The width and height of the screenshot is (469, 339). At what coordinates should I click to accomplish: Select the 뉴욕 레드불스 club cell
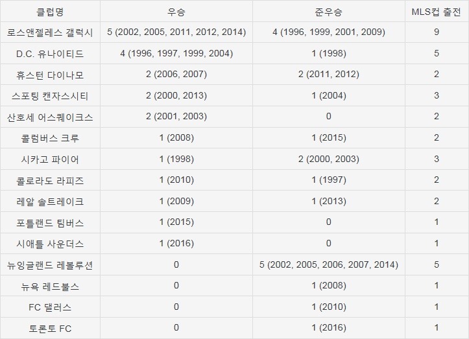pyautogui.click(x=50, y=286)
